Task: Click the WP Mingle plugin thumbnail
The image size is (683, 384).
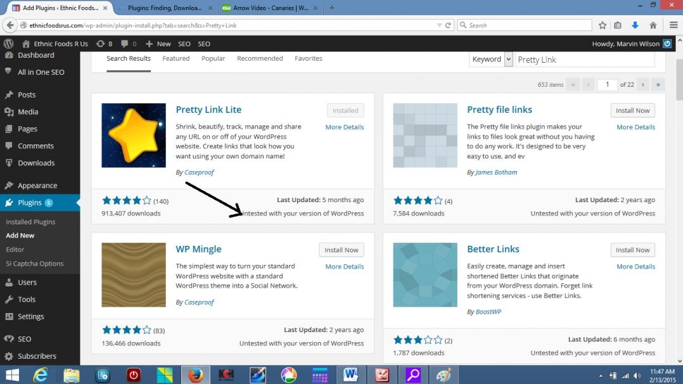Action: pos(134,274)
